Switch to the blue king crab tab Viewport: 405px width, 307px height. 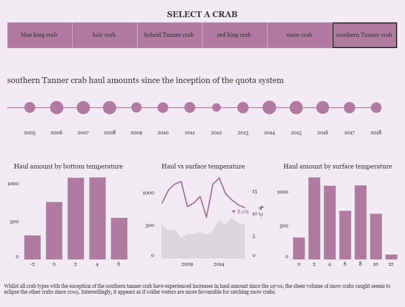[x=40, y=35]
